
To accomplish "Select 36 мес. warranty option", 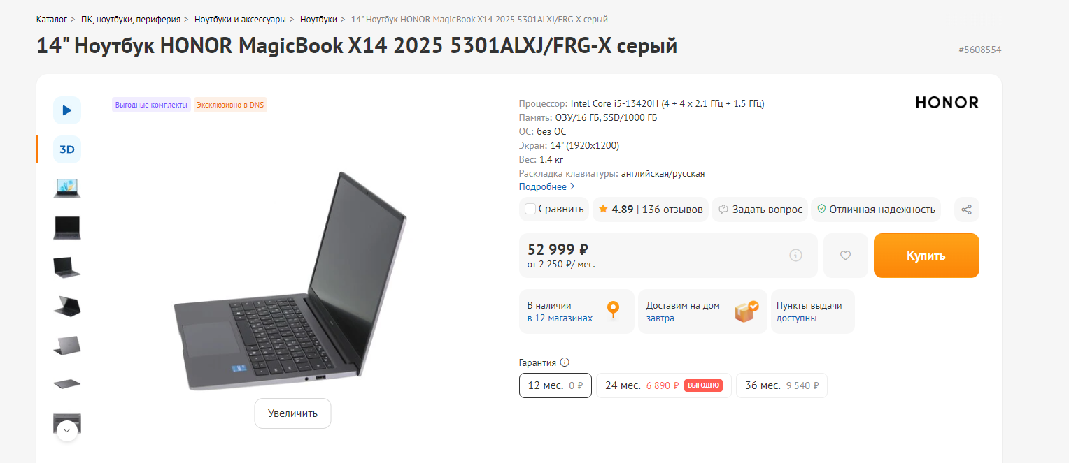I will [x=781, y=385].
